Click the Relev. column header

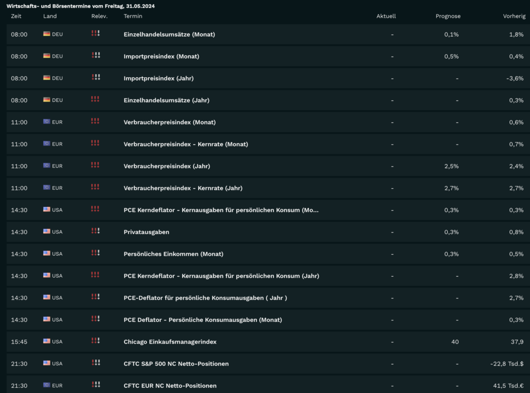pos(99,16)
